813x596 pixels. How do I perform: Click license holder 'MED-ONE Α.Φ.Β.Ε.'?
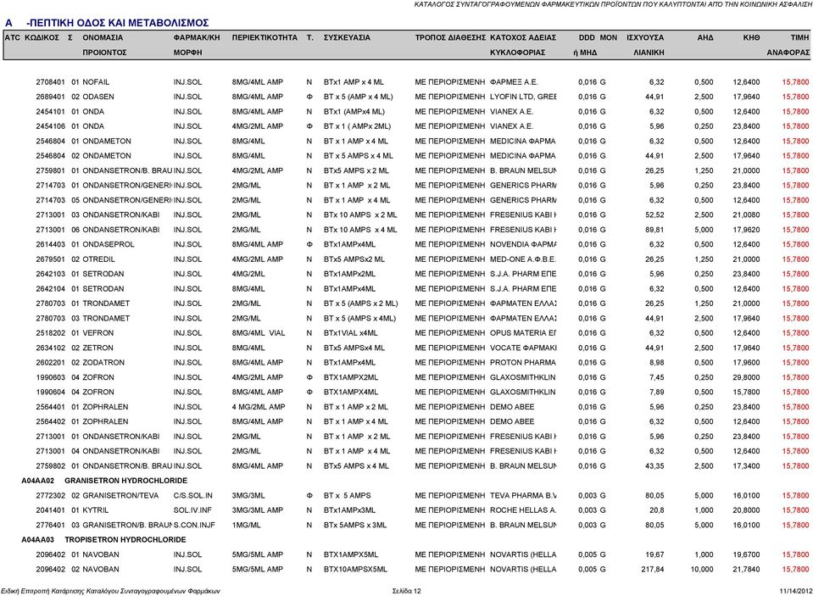tap(522, 259)
